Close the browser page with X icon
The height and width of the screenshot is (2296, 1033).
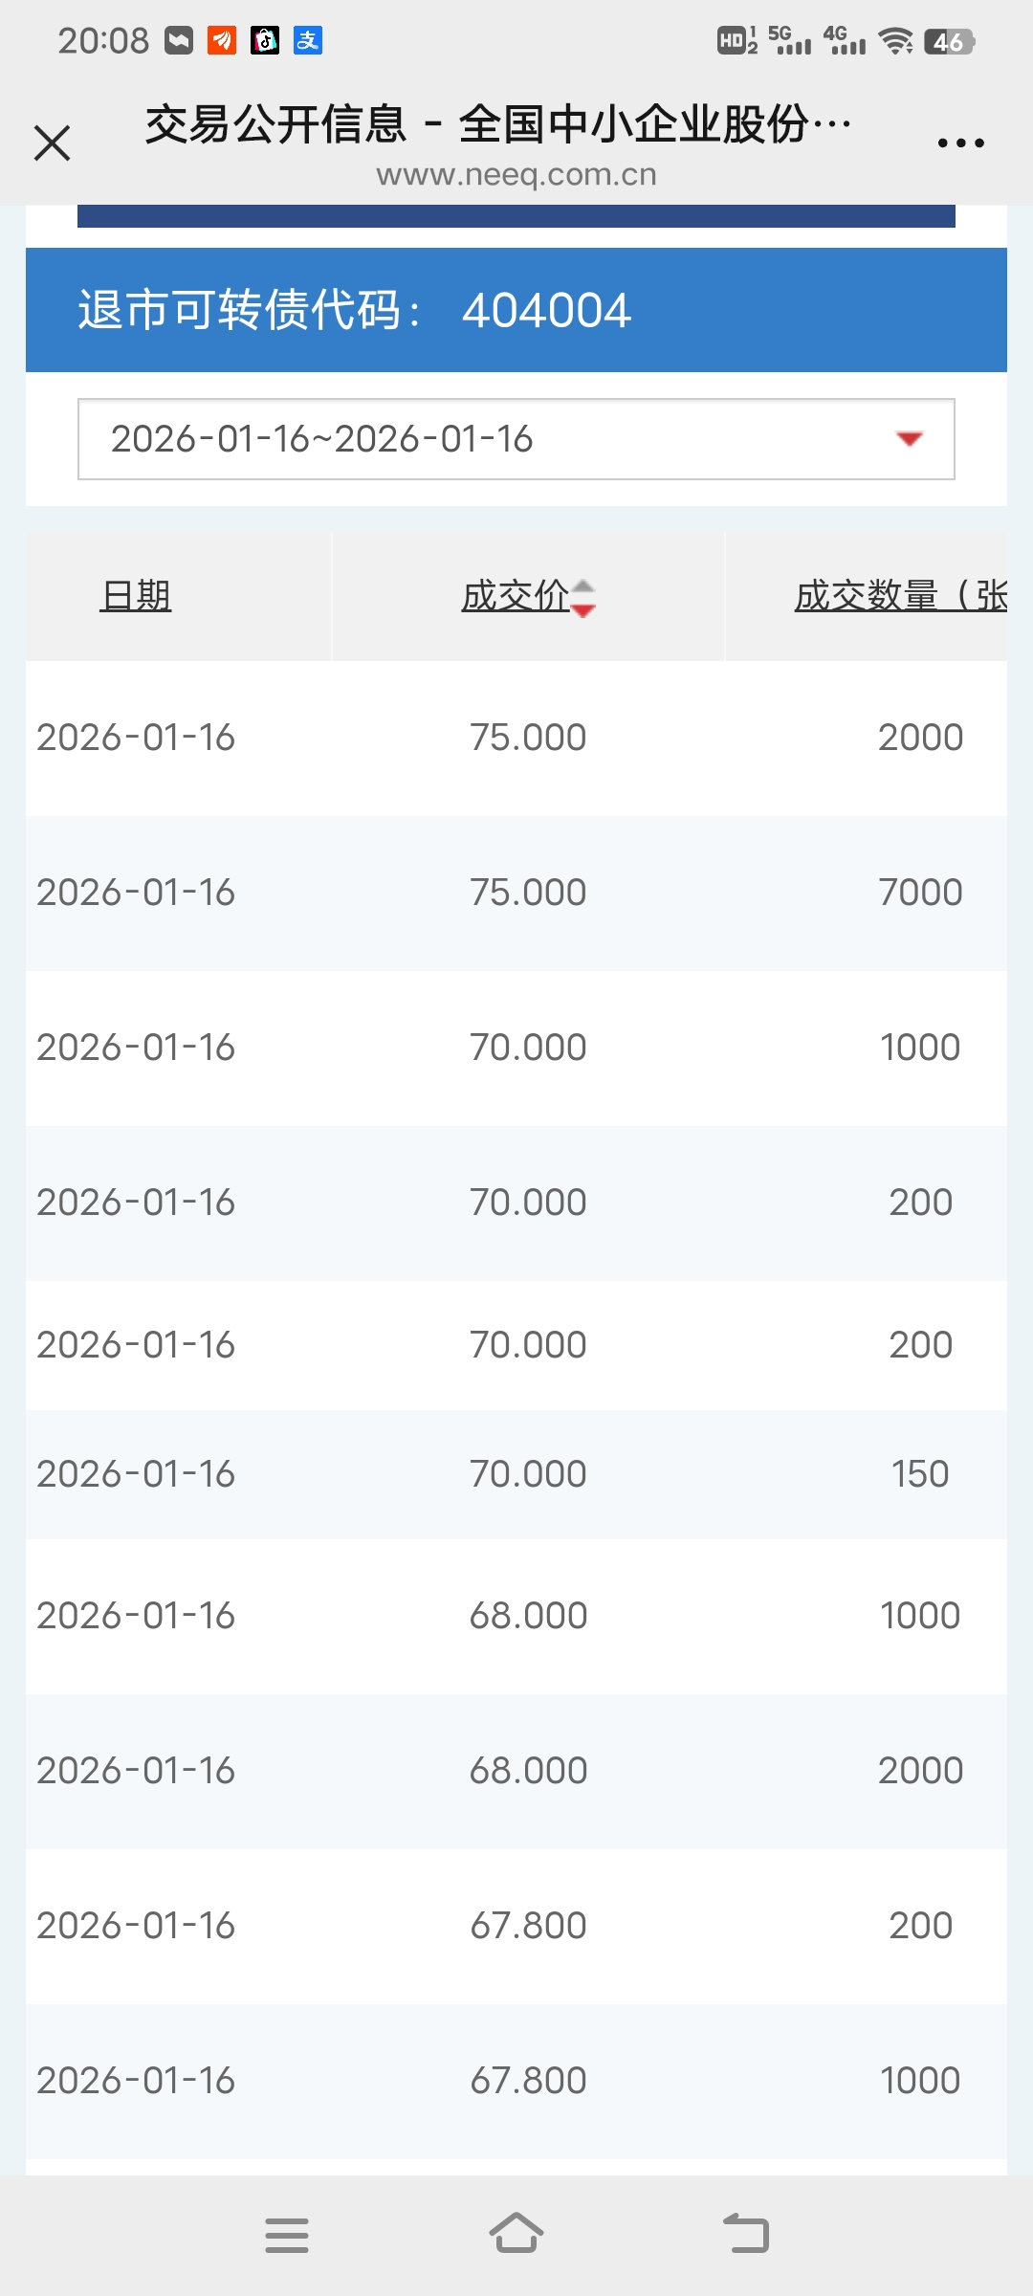(x=53, y=143)
